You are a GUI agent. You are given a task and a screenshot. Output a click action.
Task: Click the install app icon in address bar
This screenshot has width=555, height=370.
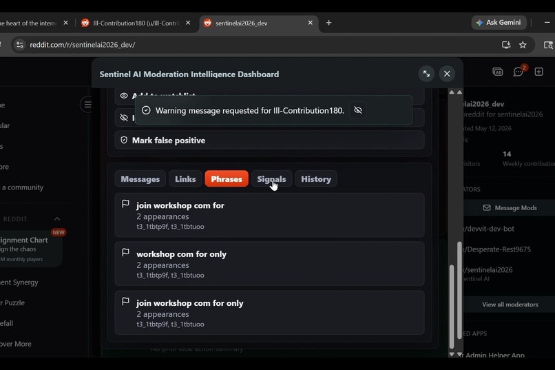[506, 45]
